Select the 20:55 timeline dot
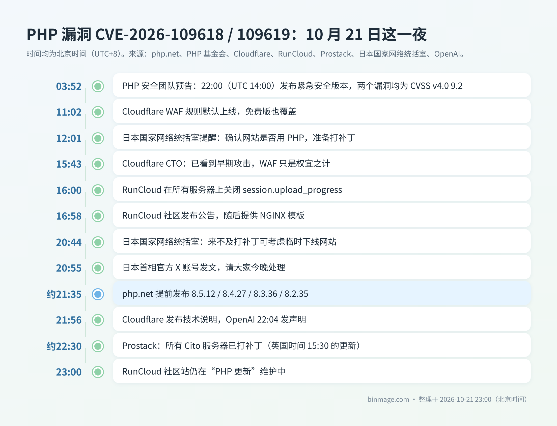Image resolution: width=557 pixels, height=426 pixels. 98,268
